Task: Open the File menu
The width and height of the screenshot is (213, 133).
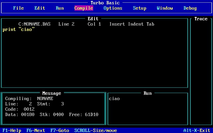Action: 19,8
